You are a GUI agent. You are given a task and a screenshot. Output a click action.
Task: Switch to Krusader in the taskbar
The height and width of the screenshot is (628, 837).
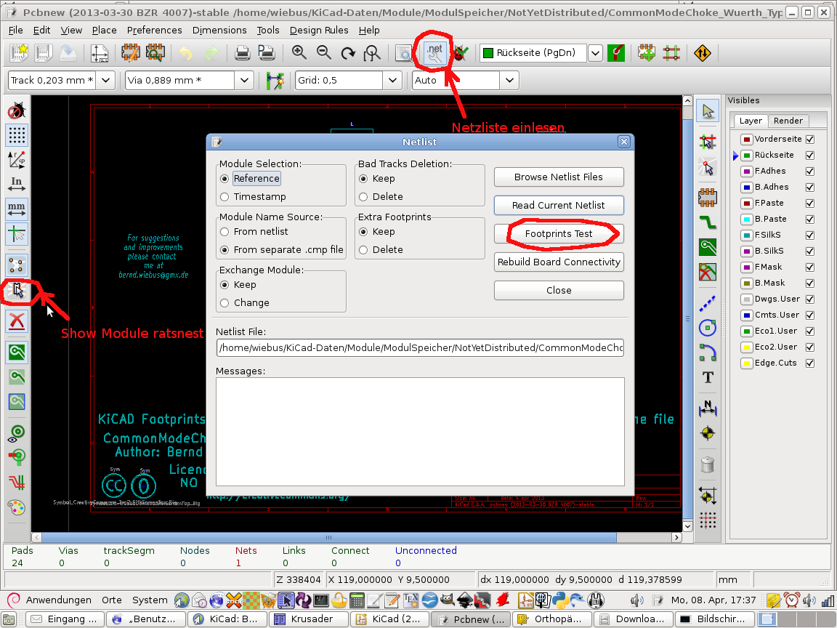[309, 619]
